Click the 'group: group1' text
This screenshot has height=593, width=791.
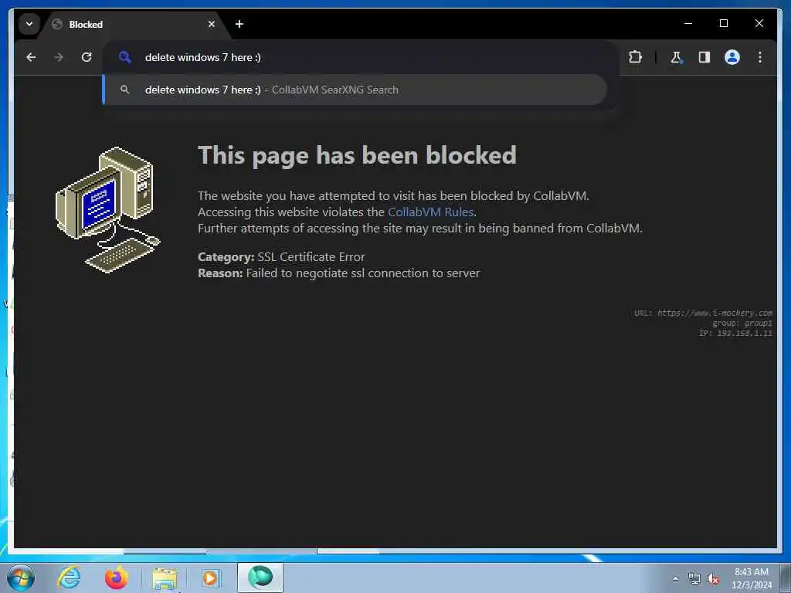(x=742, y=324)
